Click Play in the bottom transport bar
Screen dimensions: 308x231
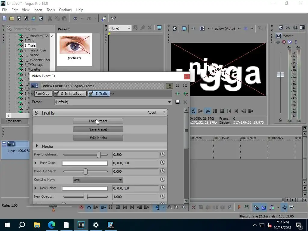[103, 208]
